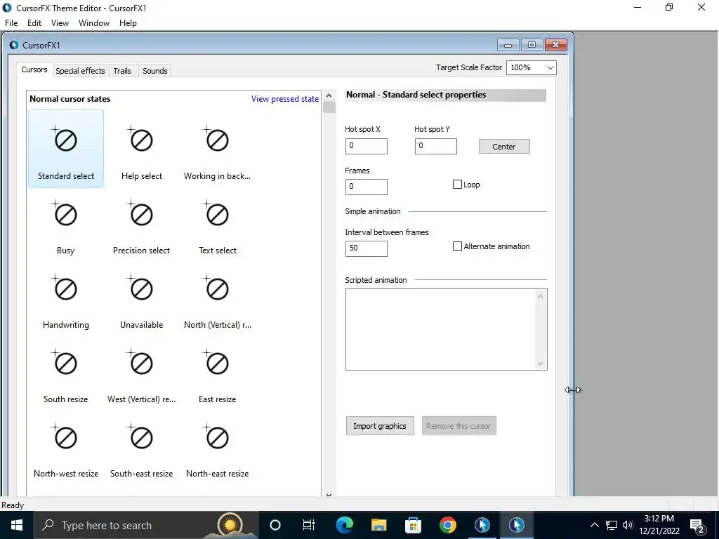This screenshot has width=719, height=539.
Task: Open Google Chrome from the taskbar
Action: pyautogui.click(x=447, y=525)
